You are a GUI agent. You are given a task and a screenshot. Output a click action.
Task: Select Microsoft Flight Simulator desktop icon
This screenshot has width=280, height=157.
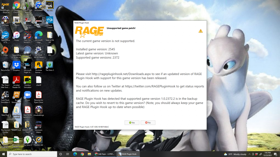click(27, 67)
